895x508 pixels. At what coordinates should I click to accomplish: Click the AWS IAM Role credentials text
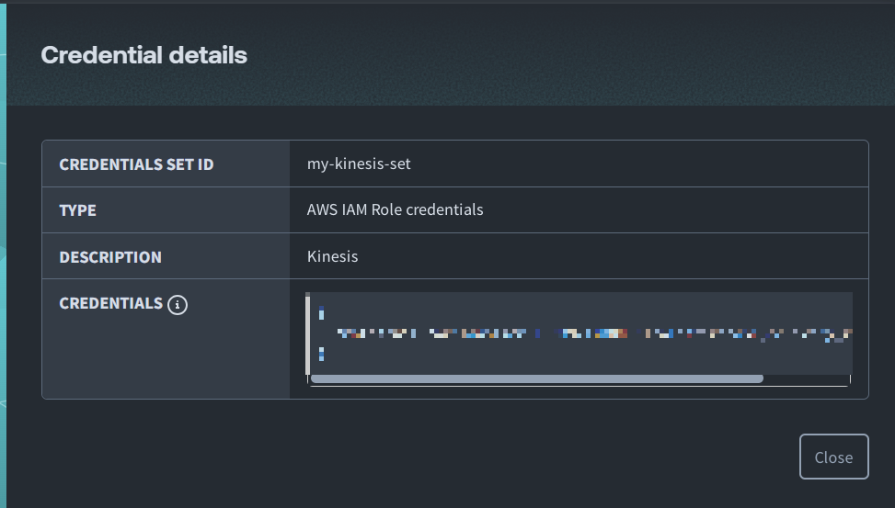[395, 210]
